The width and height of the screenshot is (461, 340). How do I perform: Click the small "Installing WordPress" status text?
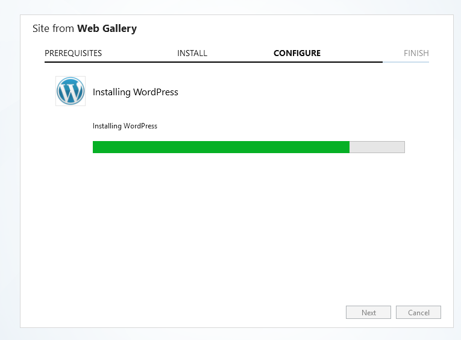[125, 126]
